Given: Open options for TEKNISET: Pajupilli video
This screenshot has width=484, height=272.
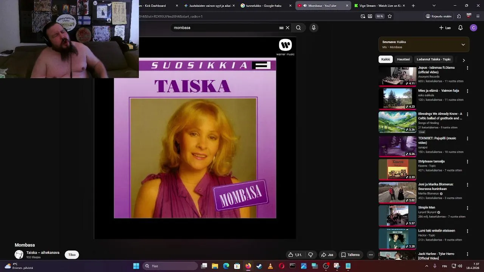Looking at the screenshot, I should [x=467, y=139].
